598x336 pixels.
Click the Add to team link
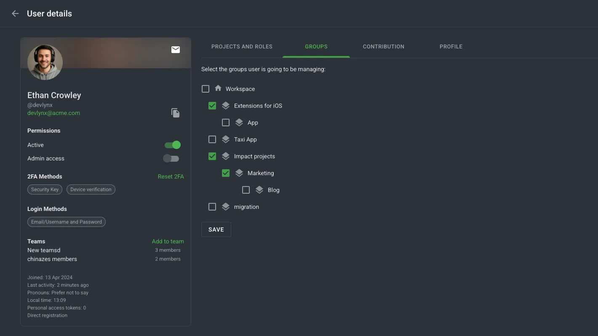(x=168, y=241)
